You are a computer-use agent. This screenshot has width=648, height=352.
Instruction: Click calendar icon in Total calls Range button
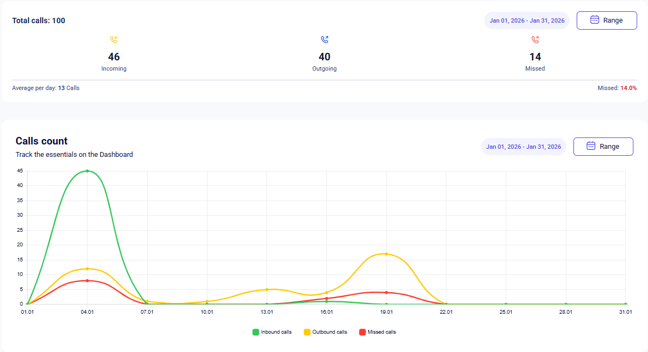point(594,20)
